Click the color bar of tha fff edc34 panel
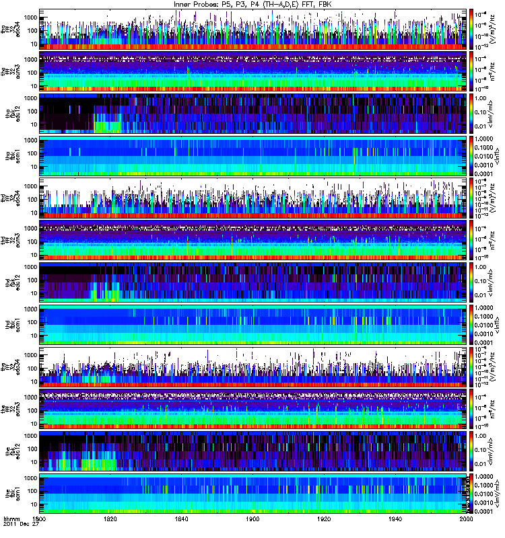This screenshot has height=538, width=505. coord(471,29)
